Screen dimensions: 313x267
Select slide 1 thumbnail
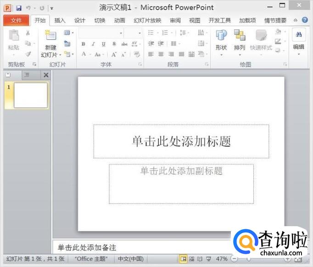pyautogui.click(x=31, y=95)
